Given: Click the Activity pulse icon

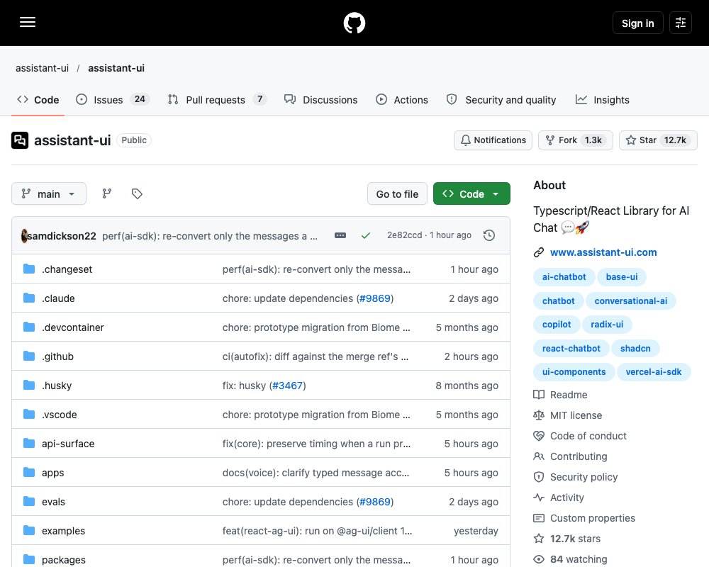Looking at the screenshot, I should coord(539,498).
